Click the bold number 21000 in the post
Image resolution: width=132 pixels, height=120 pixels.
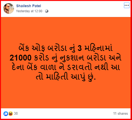coord(21,58)
